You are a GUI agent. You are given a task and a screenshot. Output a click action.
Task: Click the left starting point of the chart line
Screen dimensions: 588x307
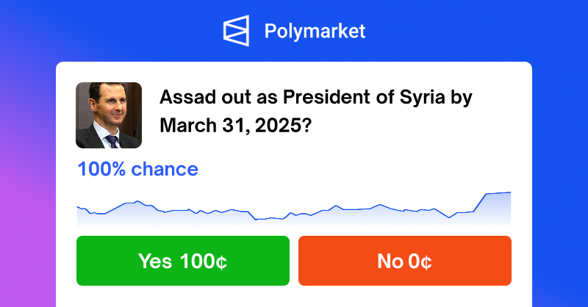point(78,207)
